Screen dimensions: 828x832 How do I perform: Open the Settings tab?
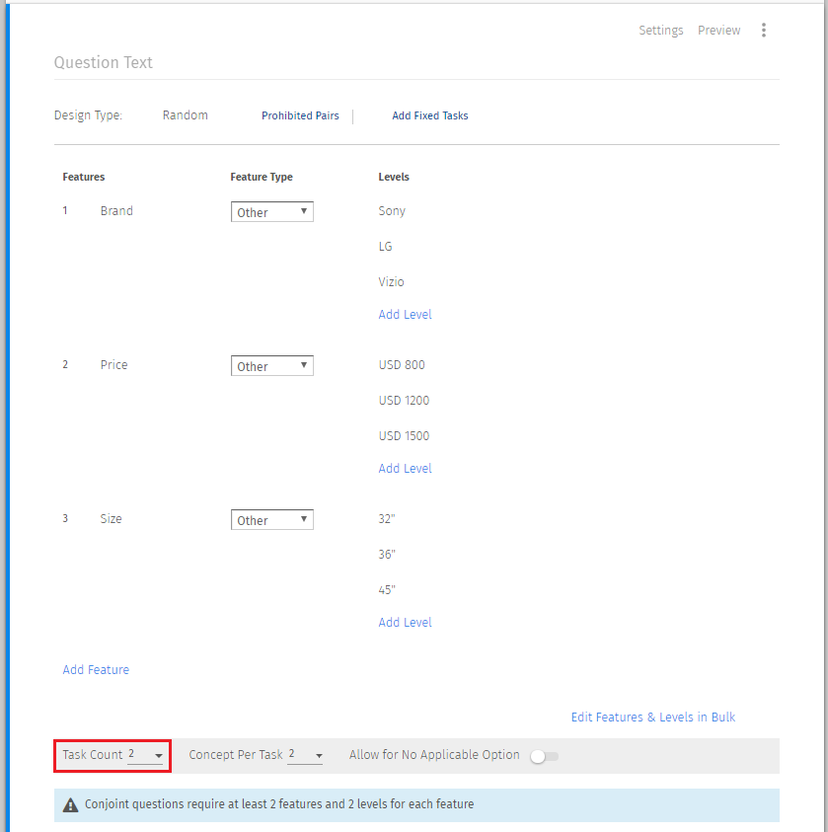(660, 31)
